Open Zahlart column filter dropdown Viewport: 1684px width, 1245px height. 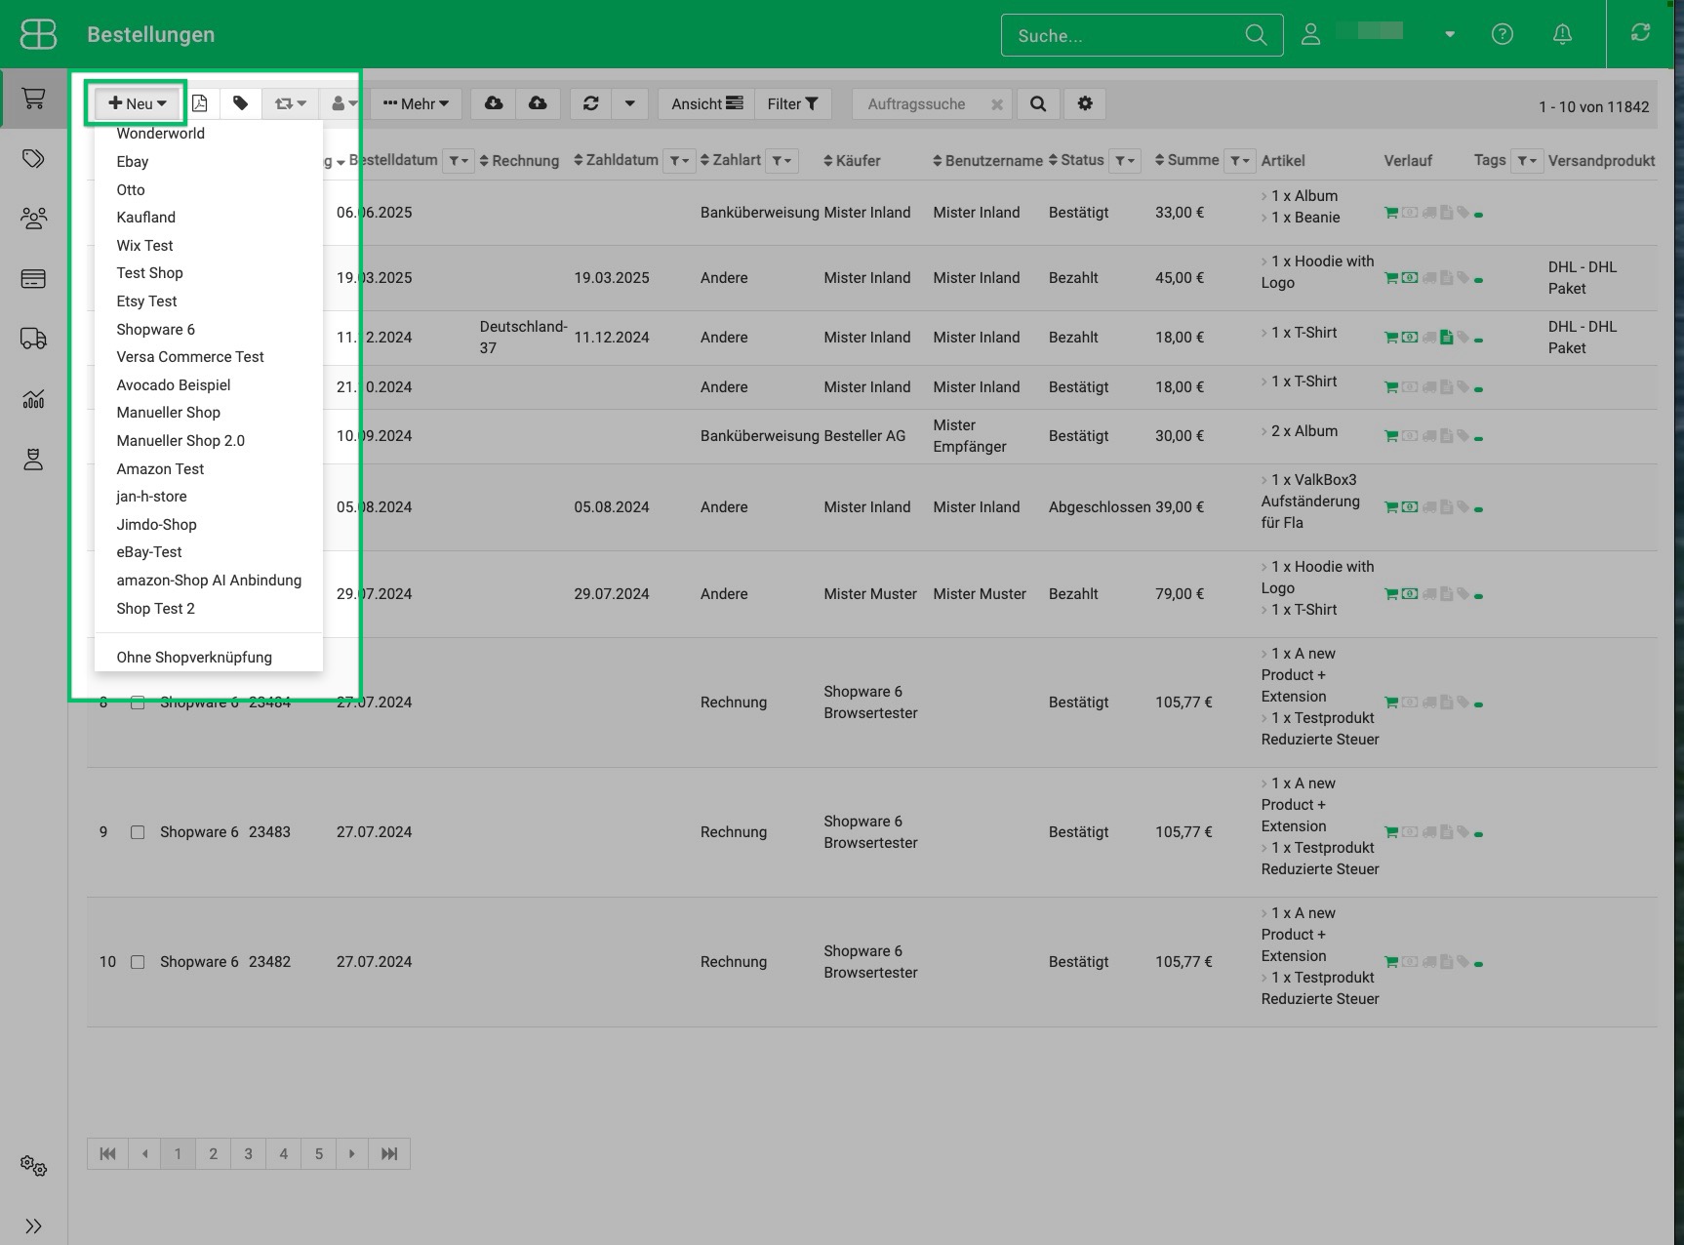click(782, 160)
